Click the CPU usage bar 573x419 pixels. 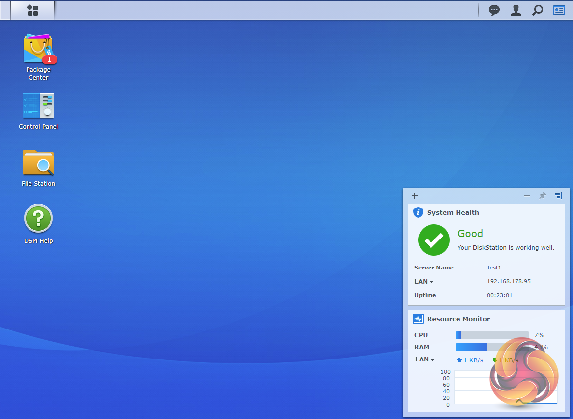pyautogui.click(x=492, y=335)
